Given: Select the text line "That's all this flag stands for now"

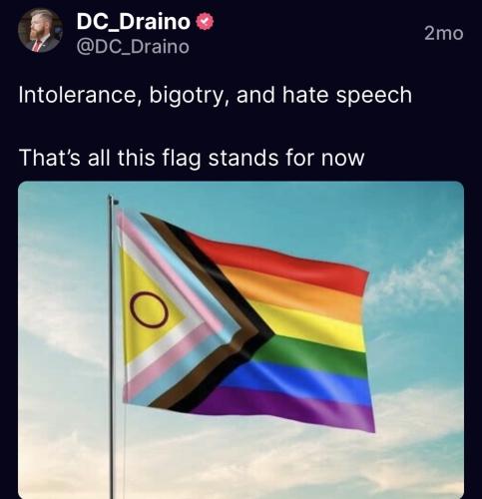Looking at the screenshot, I should point(192,158).
